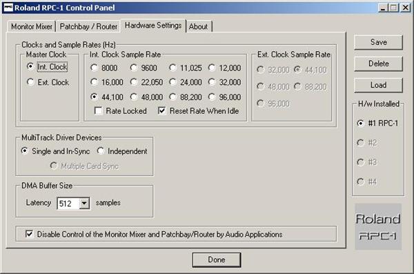414x274 pixels.
Task: Select Ext. Clock as master clock
Action: (x=48, y=82)
